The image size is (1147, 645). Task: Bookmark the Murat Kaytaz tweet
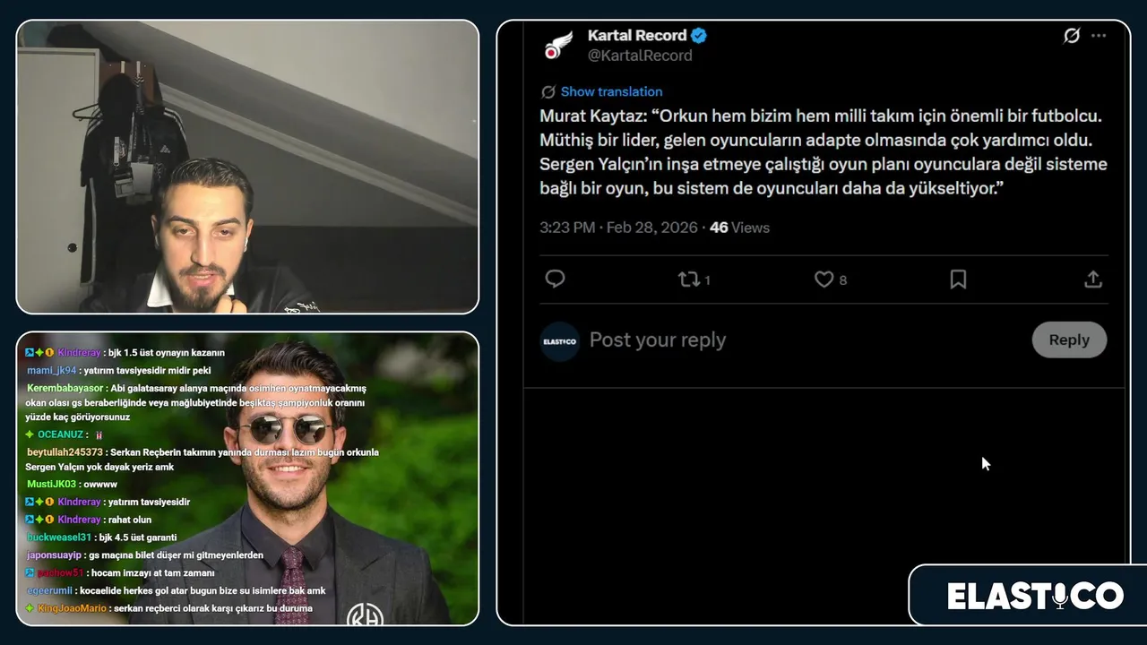coord(958,279)
